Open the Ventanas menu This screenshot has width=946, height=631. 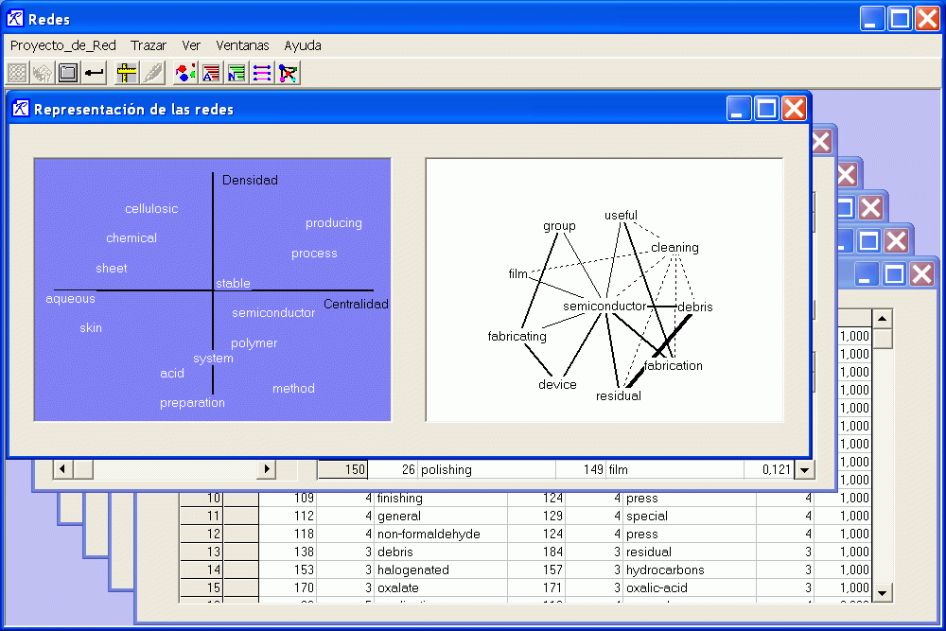point(242,45)
